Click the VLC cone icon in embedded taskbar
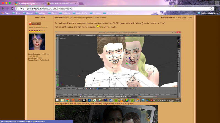The width and height of the screenshot is (220, 123). click(x=122, y=100)
